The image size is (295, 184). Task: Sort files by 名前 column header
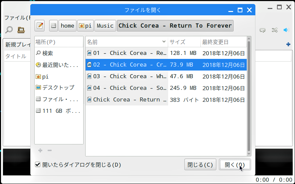click(x=127, y=42)
